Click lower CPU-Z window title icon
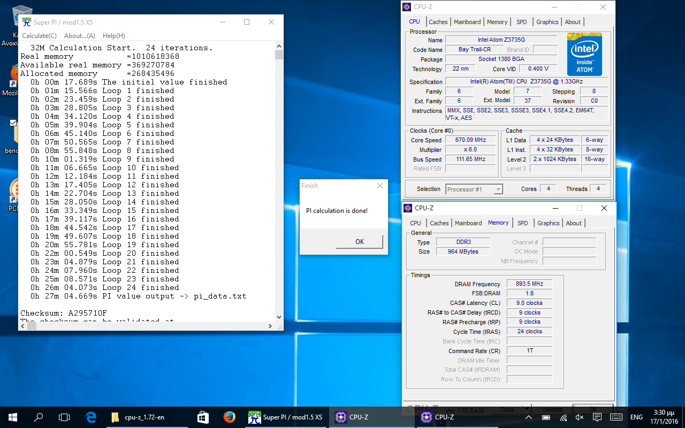Screen dimensions: 685x428 point(409,208)
